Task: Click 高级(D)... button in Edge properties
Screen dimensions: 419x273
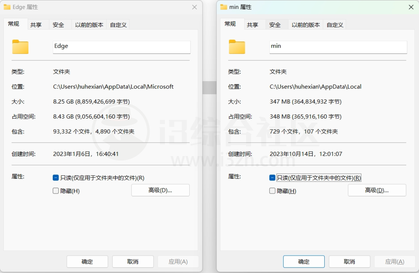Action: click(160, 190)
